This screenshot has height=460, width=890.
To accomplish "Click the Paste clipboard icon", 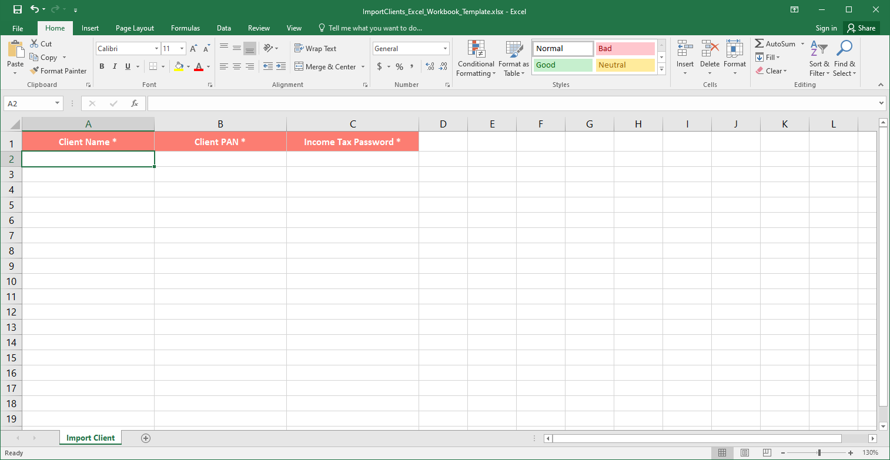I will pos(15,49).
